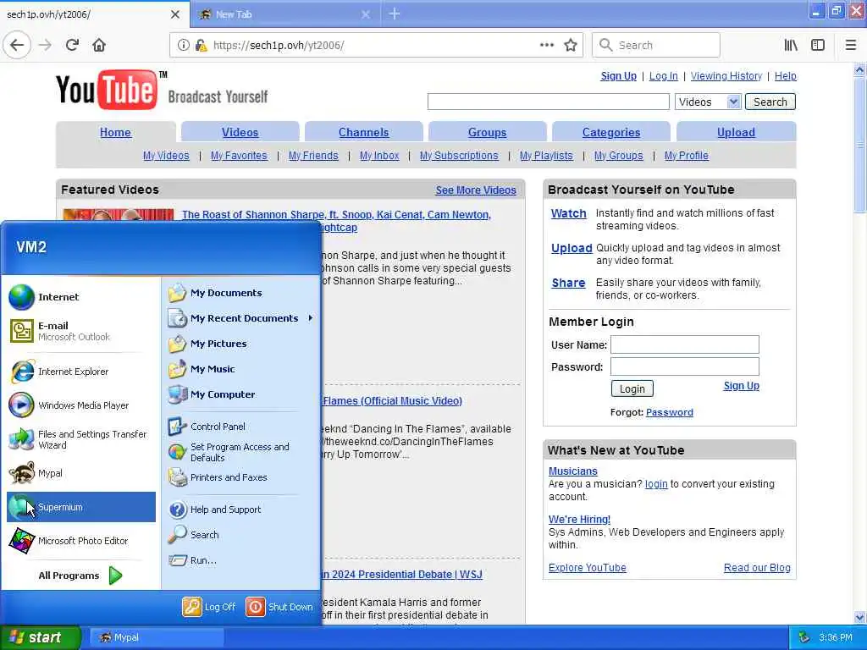Launch Internet Explorer from Start menu
Image resolution: width=867 pixels, height=650 pixels.
80,372
